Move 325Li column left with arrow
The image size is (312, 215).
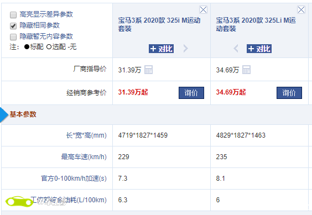pyautogui.click(x=236, y=48)
